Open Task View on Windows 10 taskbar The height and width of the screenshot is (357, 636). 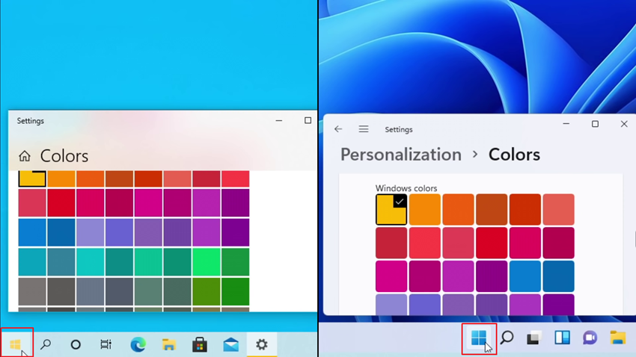coord(106,344)
